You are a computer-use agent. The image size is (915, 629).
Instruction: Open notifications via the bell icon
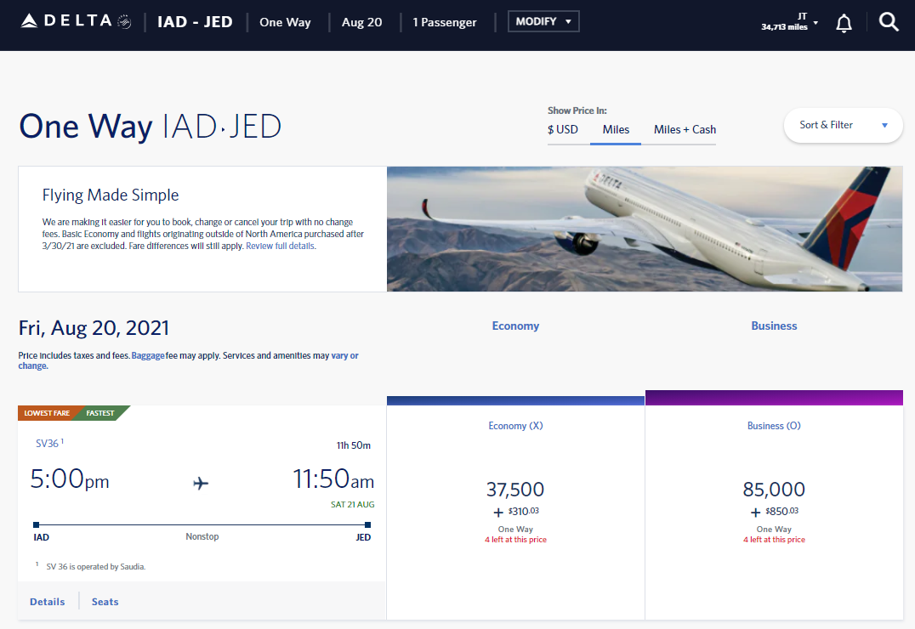pos(844,23)
